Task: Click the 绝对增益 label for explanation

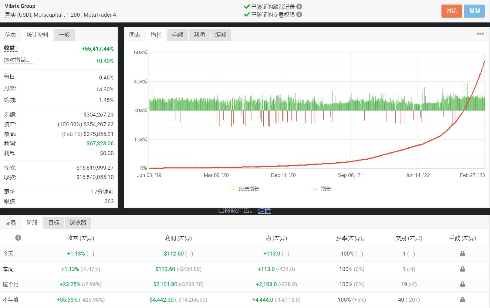Action: 18,60
